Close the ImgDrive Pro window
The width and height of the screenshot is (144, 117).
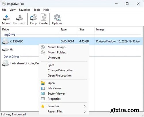pos(138,4)
